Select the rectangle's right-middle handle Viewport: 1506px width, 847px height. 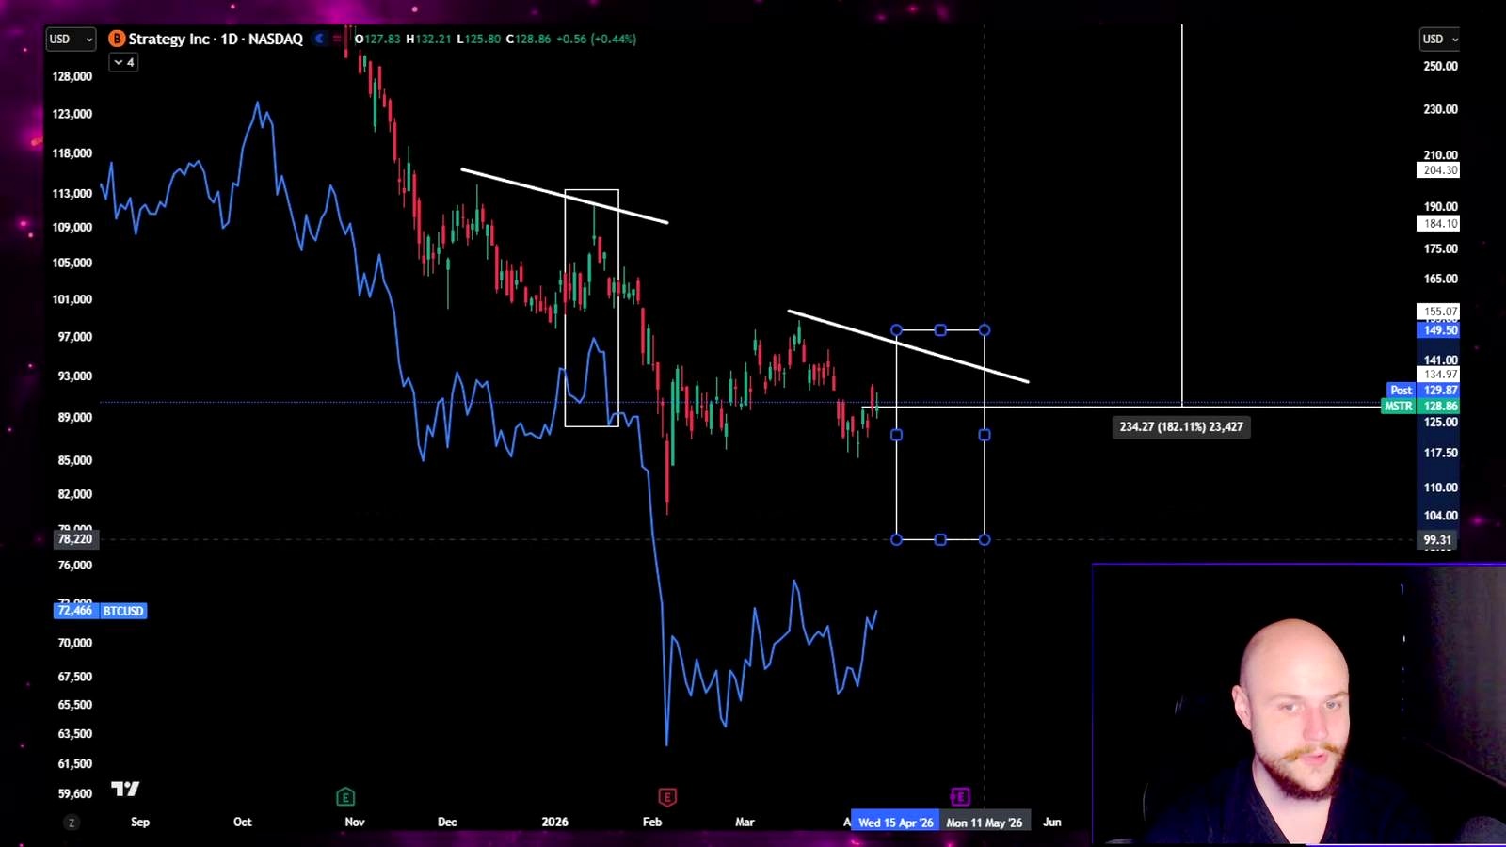click(985, 435)
